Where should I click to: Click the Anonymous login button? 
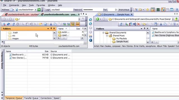coord(124,10)
